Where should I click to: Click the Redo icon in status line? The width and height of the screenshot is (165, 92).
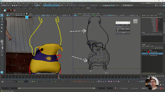click(x=20, y=5)
